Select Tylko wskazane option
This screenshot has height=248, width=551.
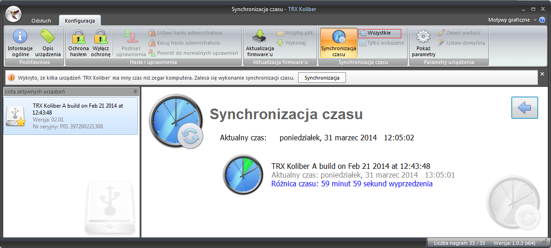(x=381, y=43)
